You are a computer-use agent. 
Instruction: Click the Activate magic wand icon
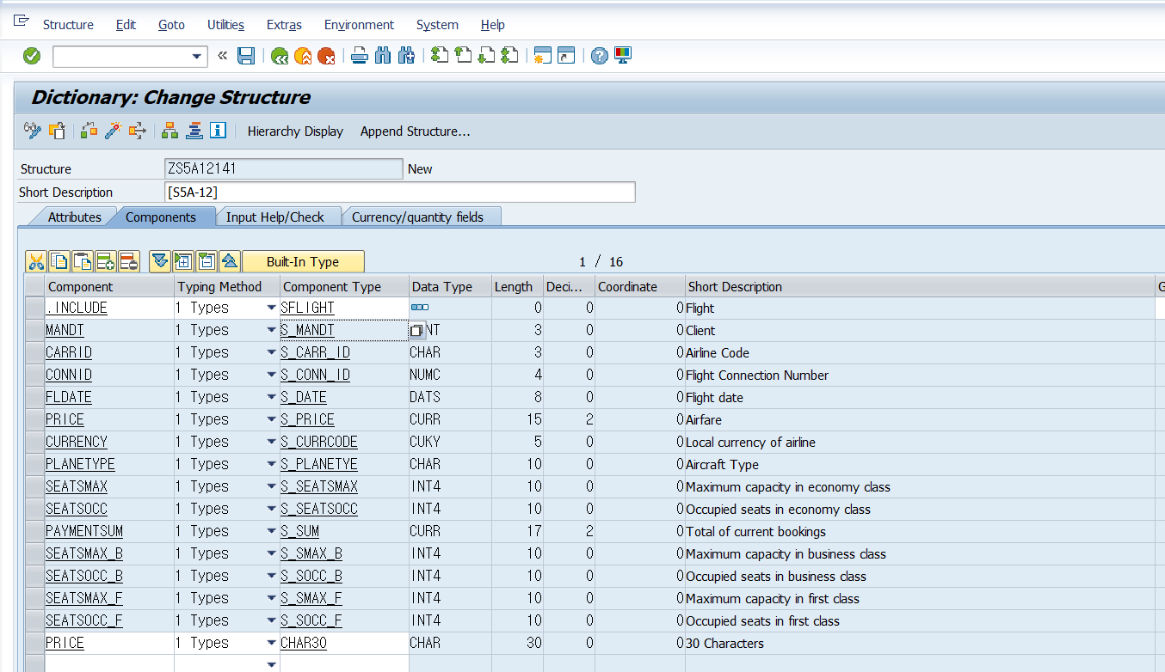112,131
